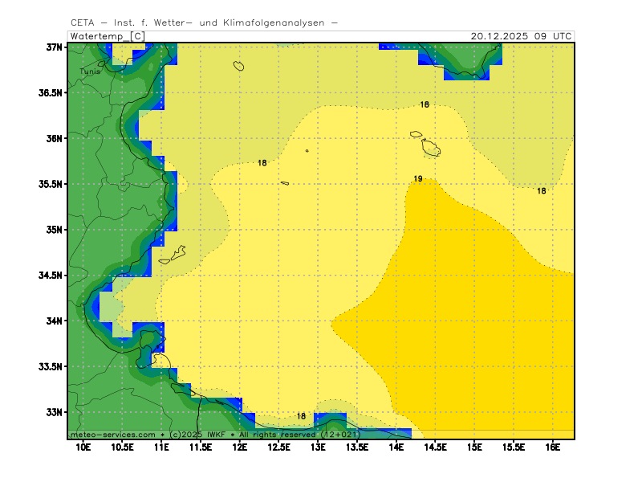Select the small Gozo island outline
Viewport: 642px width, 482px height.
416,134
